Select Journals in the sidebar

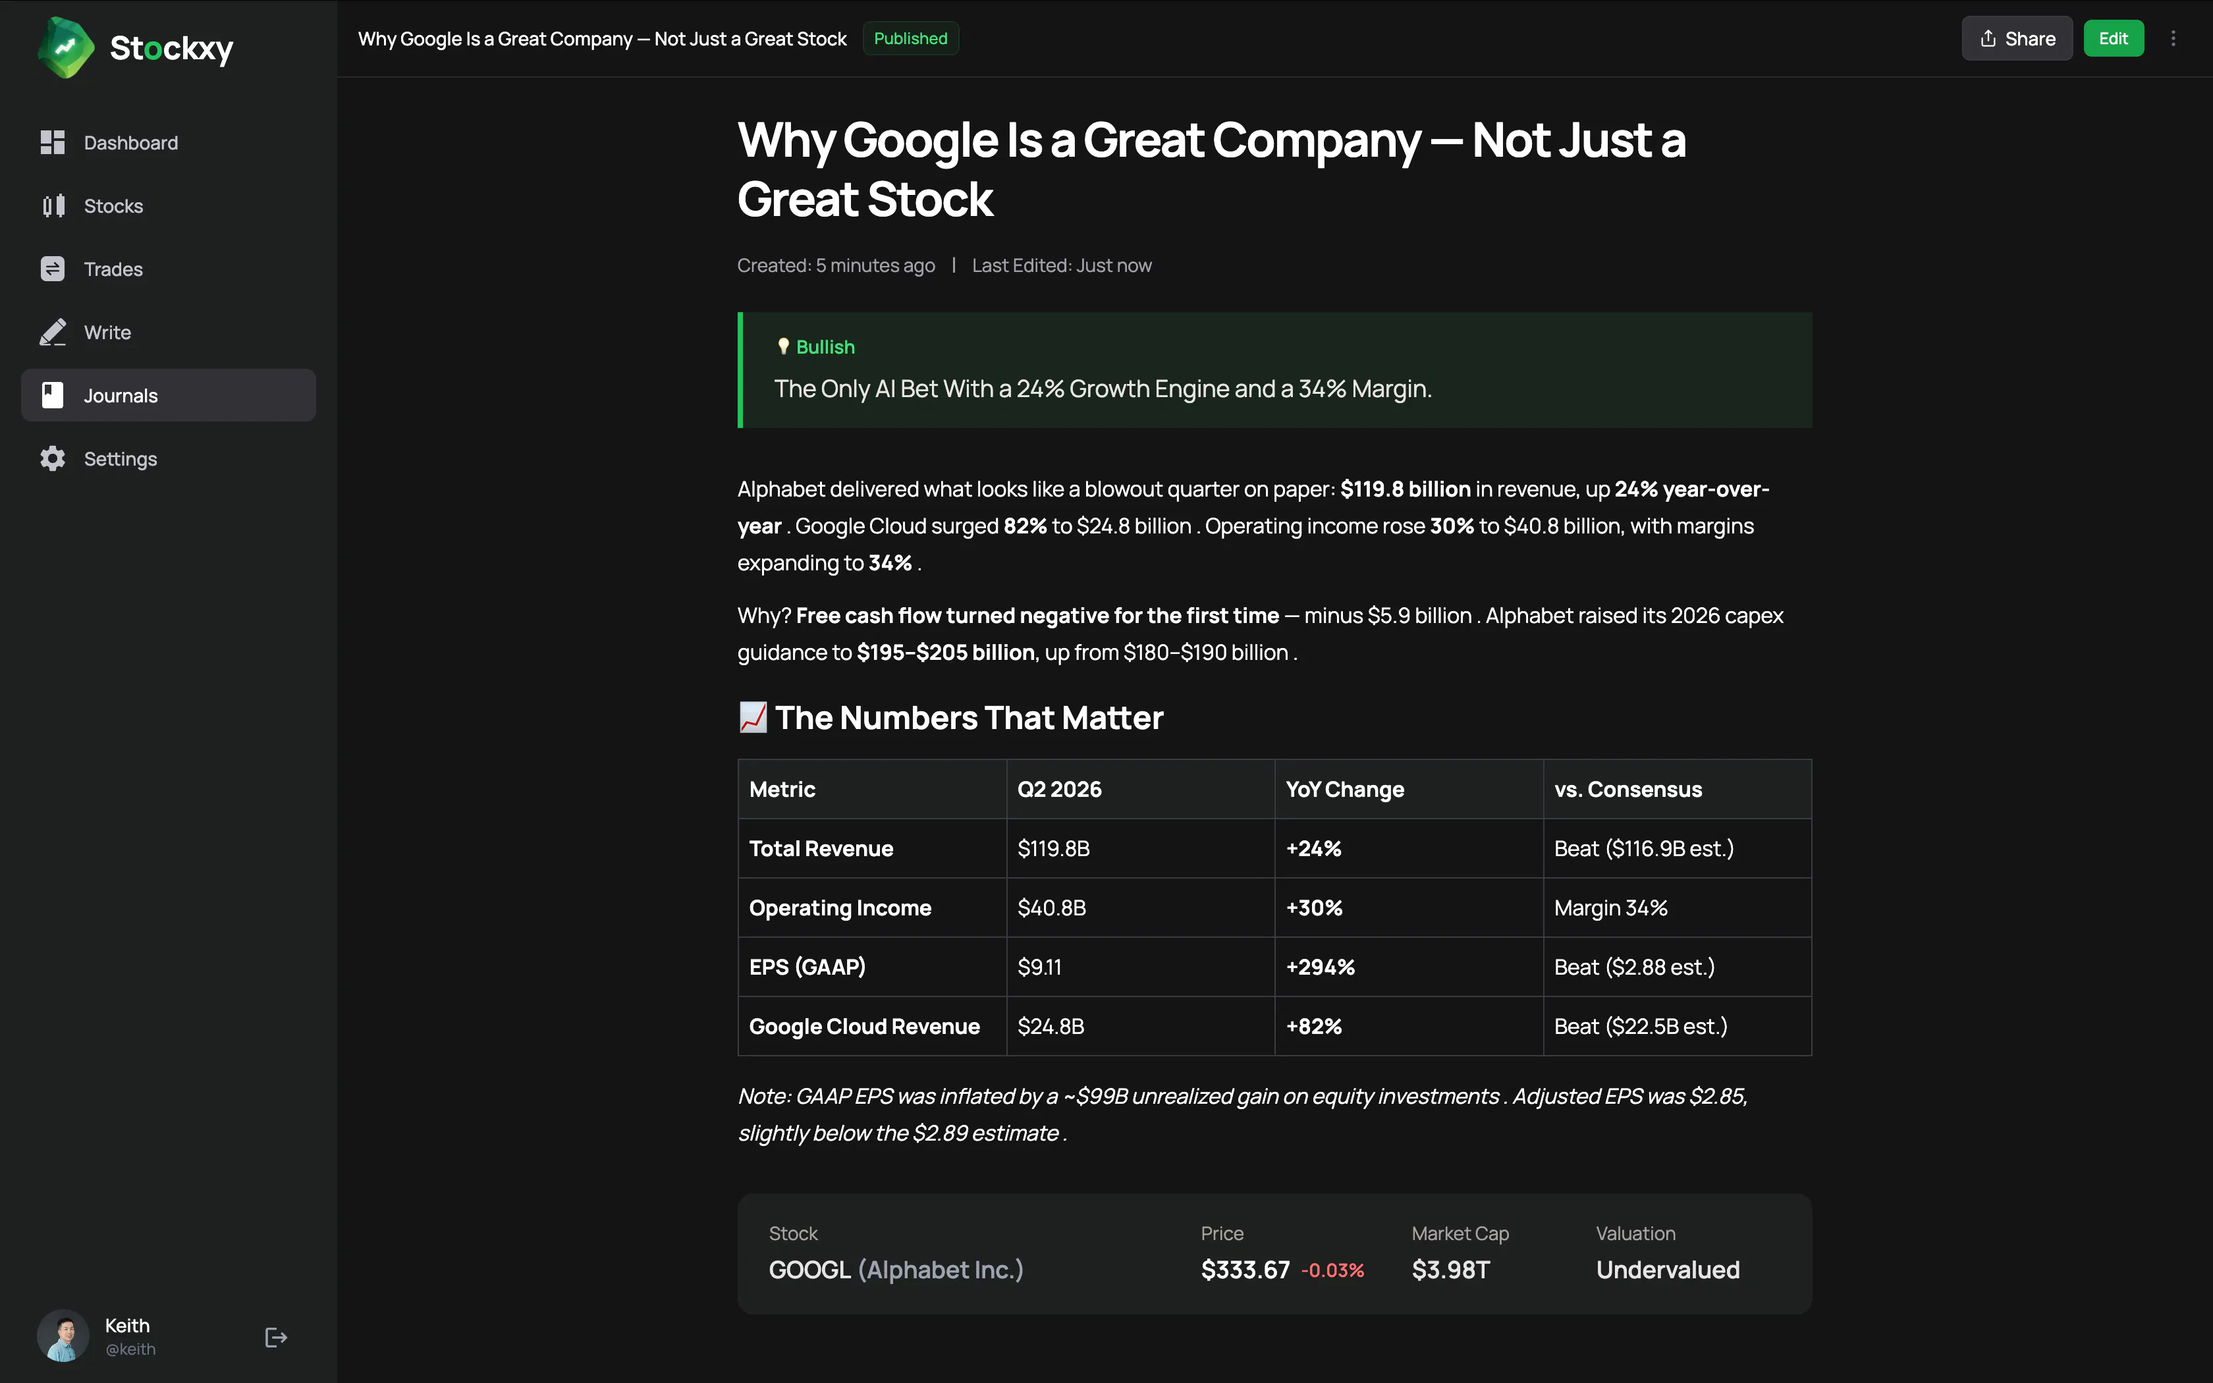click(x=168, y=395)
